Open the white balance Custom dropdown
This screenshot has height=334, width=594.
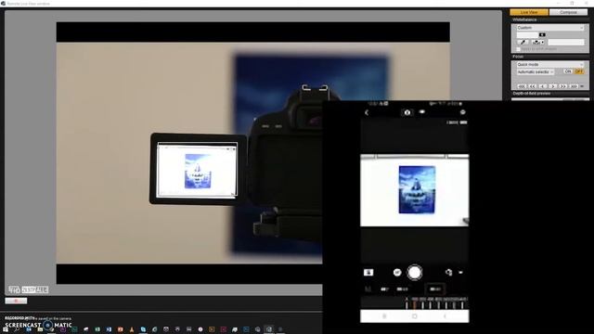[550, 28]
